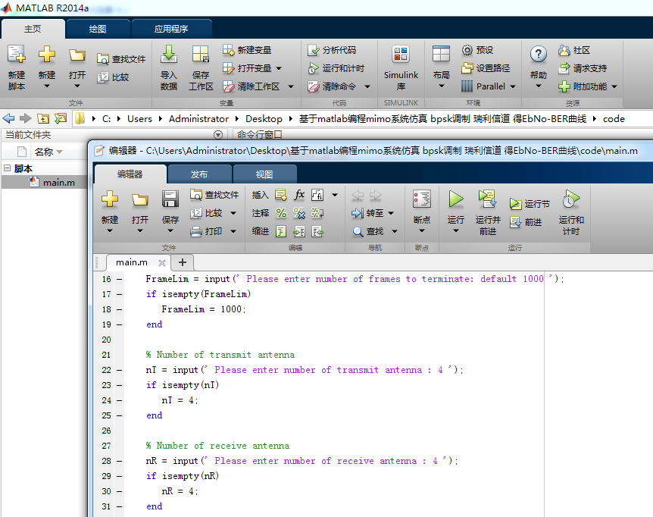Open the main toolbar Open (打开) folder icon

(x=77, y=55)
